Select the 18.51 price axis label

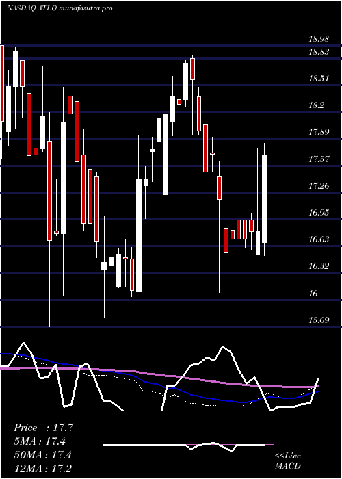319,79
